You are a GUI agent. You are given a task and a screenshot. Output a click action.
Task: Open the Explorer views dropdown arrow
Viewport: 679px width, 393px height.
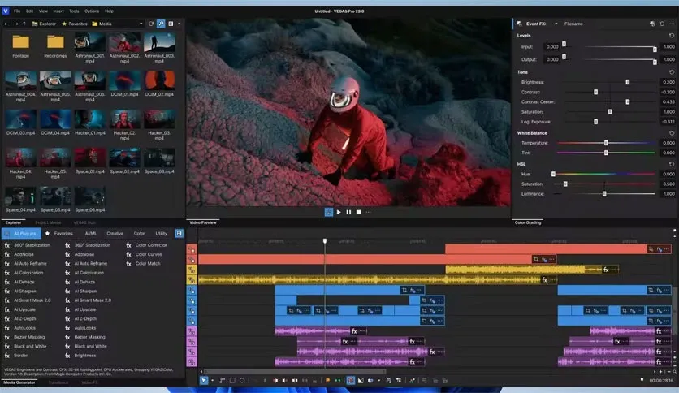179,24
